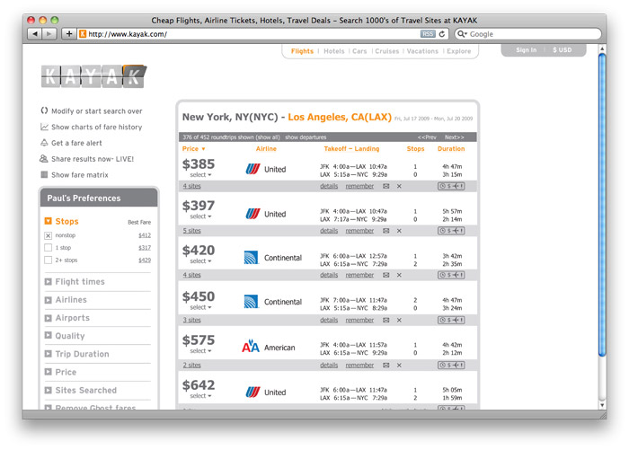
Task: Open details link for $385 flight
Action: pyautogui.click(x=329, y=186)
